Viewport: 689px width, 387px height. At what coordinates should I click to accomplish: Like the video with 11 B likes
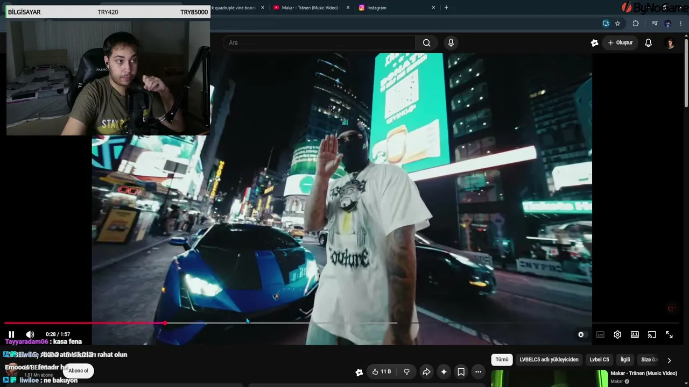click(382, 371)
